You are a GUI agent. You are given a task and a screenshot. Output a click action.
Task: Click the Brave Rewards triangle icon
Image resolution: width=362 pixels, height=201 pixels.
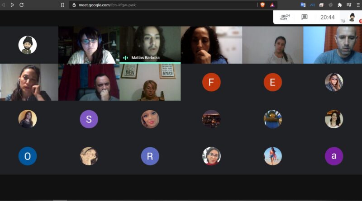[272, 5]
